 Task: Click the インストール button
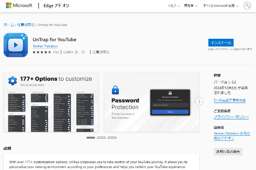tap(221, 43)
